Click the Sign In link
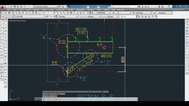This screenshot has width=189, height=106. 147,6
